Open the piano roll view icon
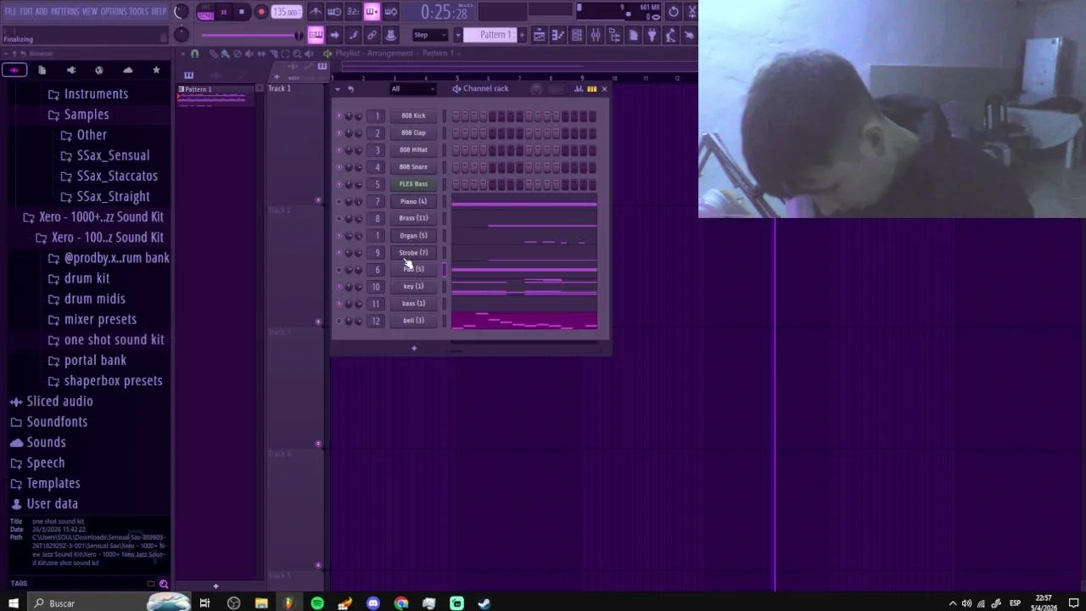This screenshot has width=1086, height=611. coord(557,35)
